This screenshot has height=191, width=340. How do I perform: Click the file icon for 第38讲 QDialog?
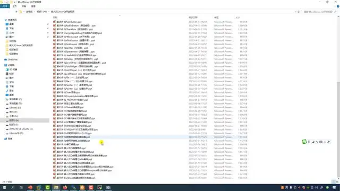point(54,59)
